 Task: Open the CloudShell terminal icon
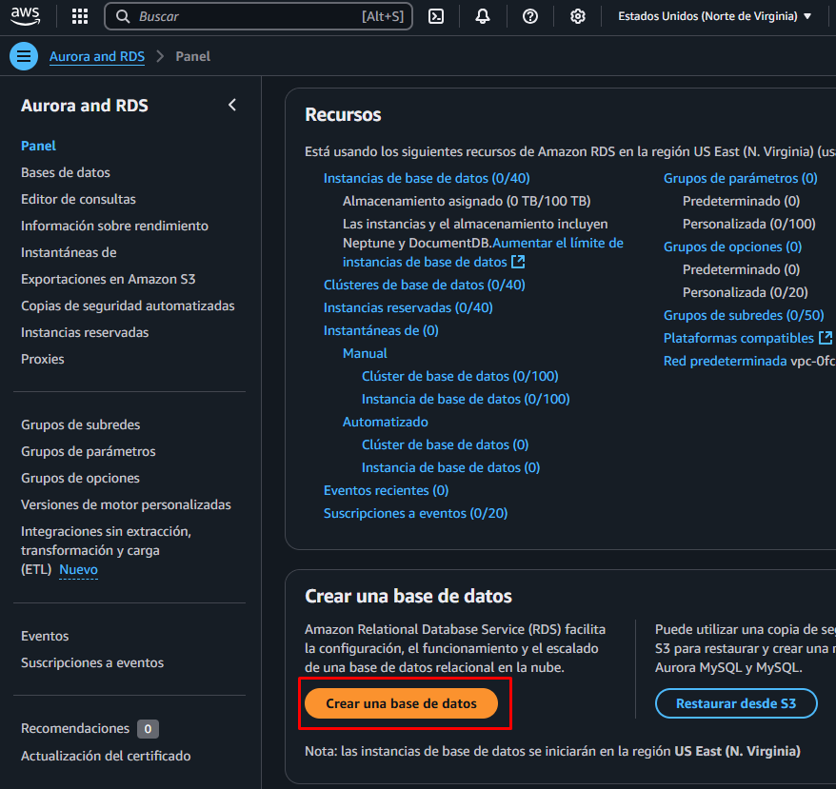[436, 16]
